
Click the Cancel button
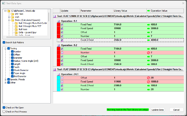click(177, 110)
